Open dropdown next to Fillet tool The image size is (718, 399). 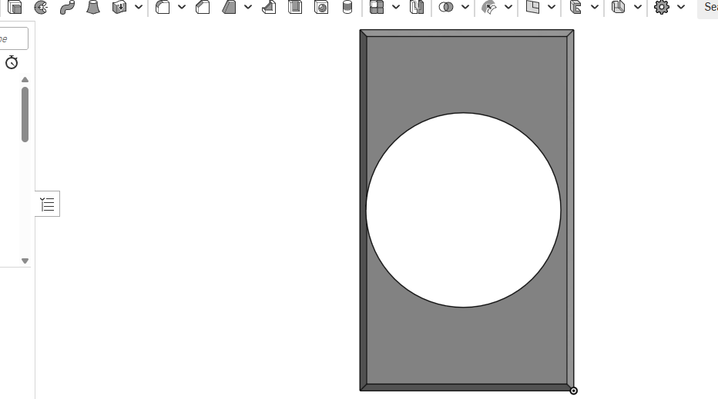[182, 7]
